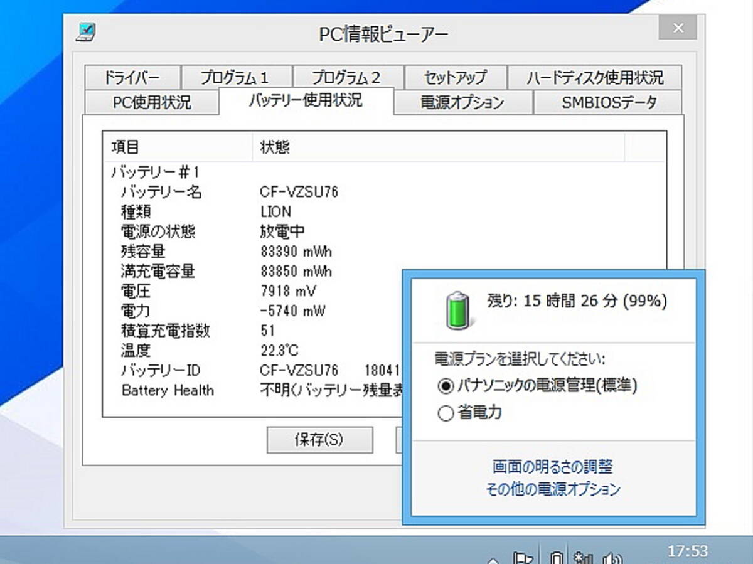Click the green battery icon in power flyout

[x=459, y=309]
